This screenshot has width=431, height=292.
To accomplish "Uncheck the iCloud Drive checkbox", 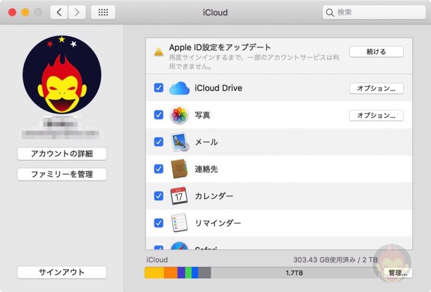I will pos(159,88).
